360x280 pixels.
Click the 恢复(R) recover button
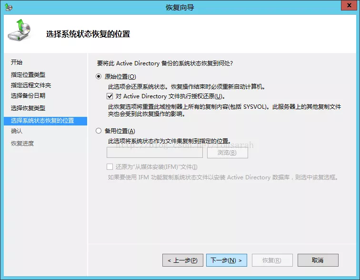coord(271,260)
